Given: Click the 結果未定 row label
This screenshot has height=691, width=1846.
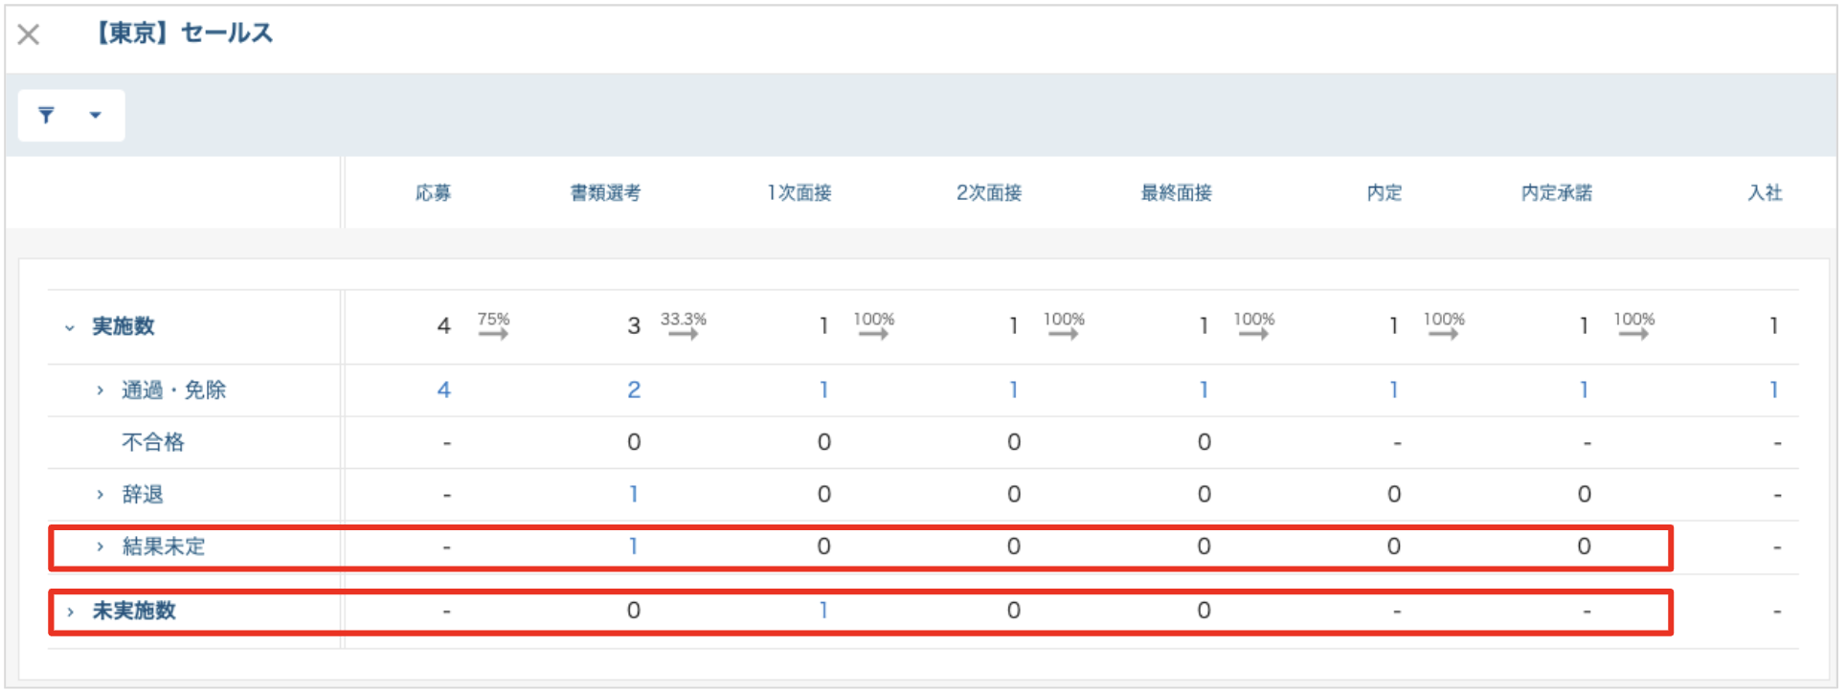Looking at the screenshot, I should (x=164, y=546).
